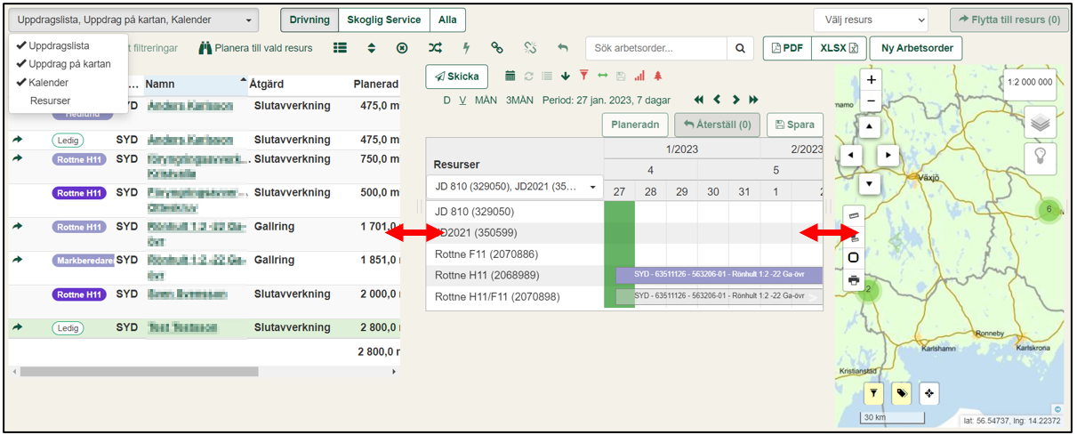Screen dimensions: 1077x435
Task: Click the red tree icon in calendar toolbar
Action: click(658, 77)
